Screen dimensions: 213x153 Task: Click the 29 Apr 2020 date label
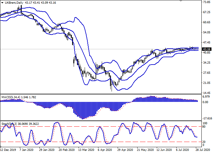coord(125,150)
